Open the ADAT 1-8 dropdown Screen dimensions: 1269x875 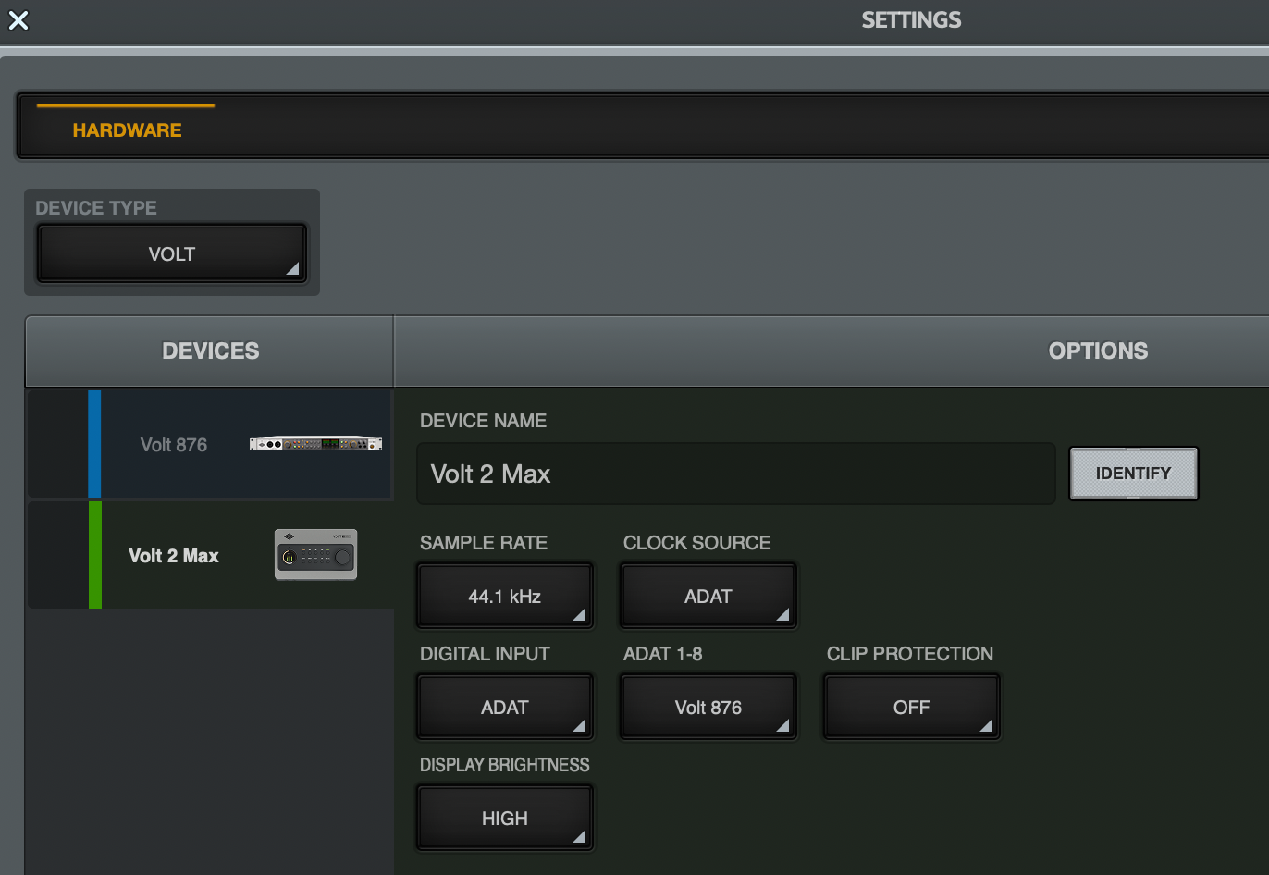tap(708, 708)
